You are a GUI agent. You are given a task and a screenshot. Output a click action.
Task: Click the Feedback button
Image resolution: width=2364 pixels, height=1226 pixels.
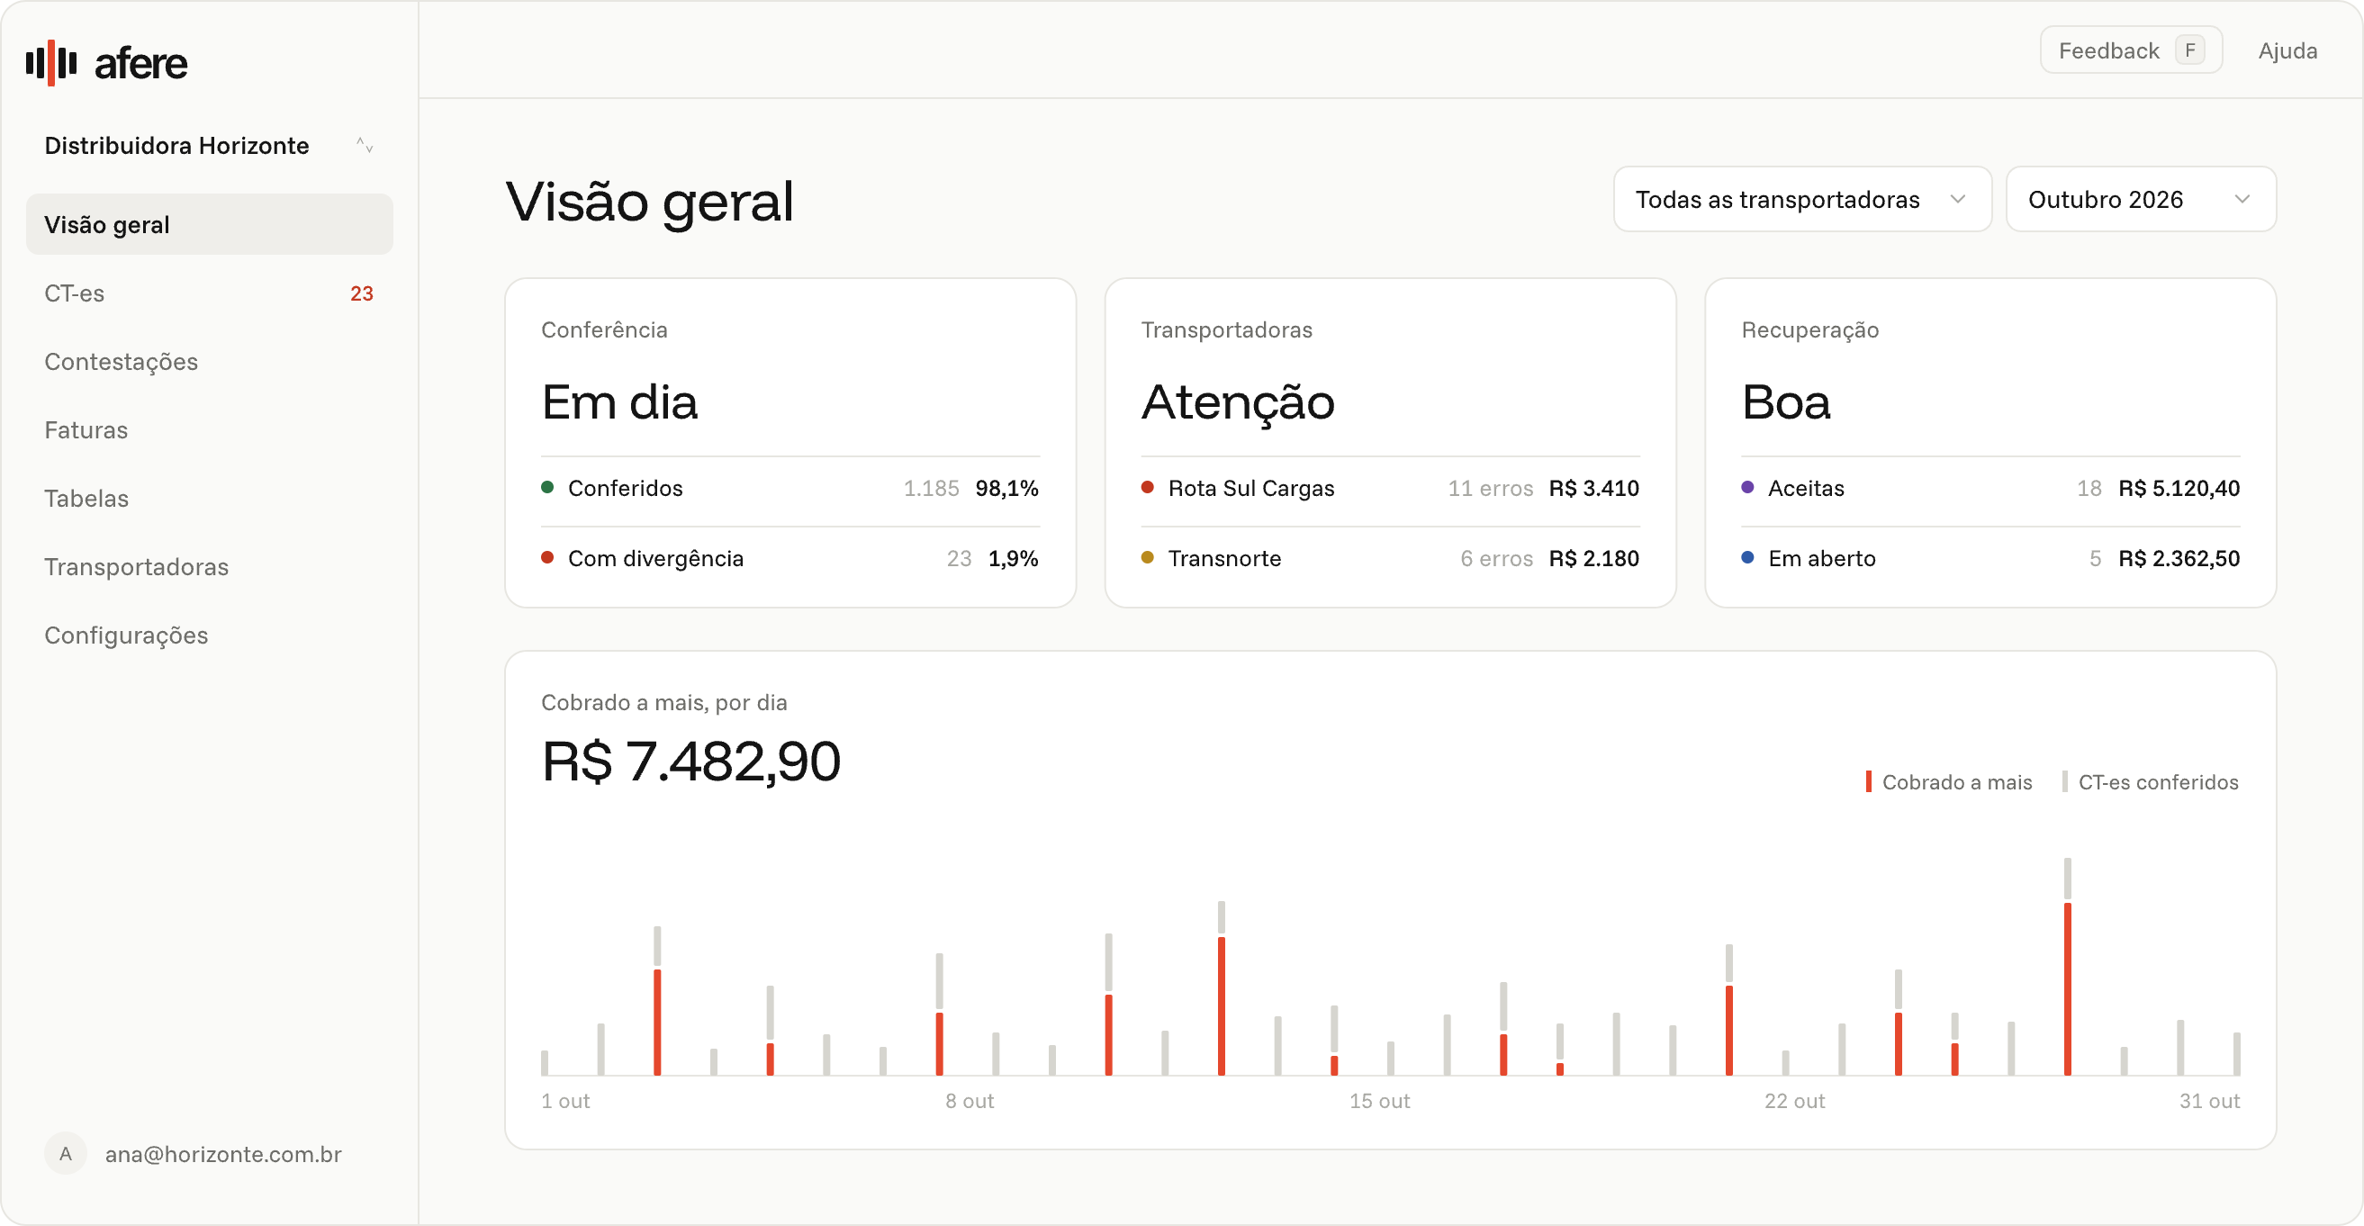[x=2131, y=50]
